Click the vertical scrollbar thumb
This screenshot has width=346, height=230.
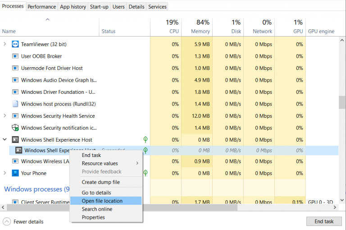click(x=342, y=102)
